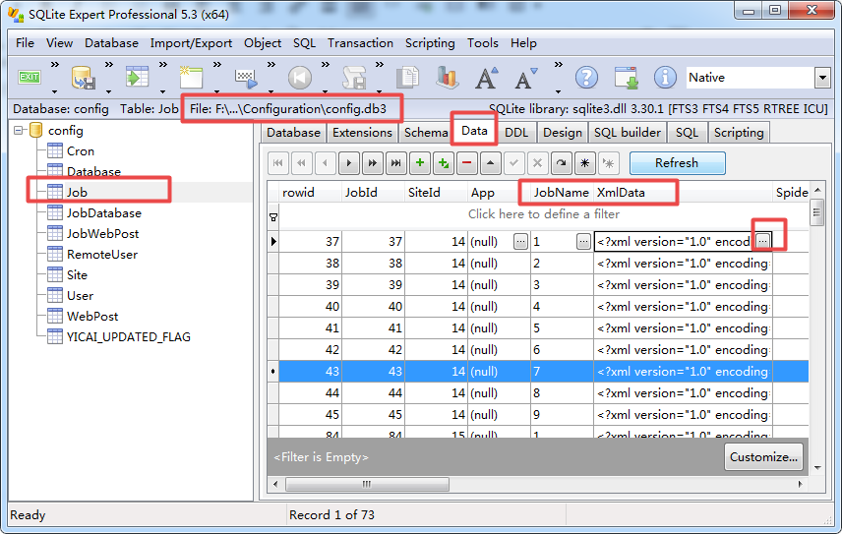
Task: Click the Refresh button
Action: click(676, 163)
